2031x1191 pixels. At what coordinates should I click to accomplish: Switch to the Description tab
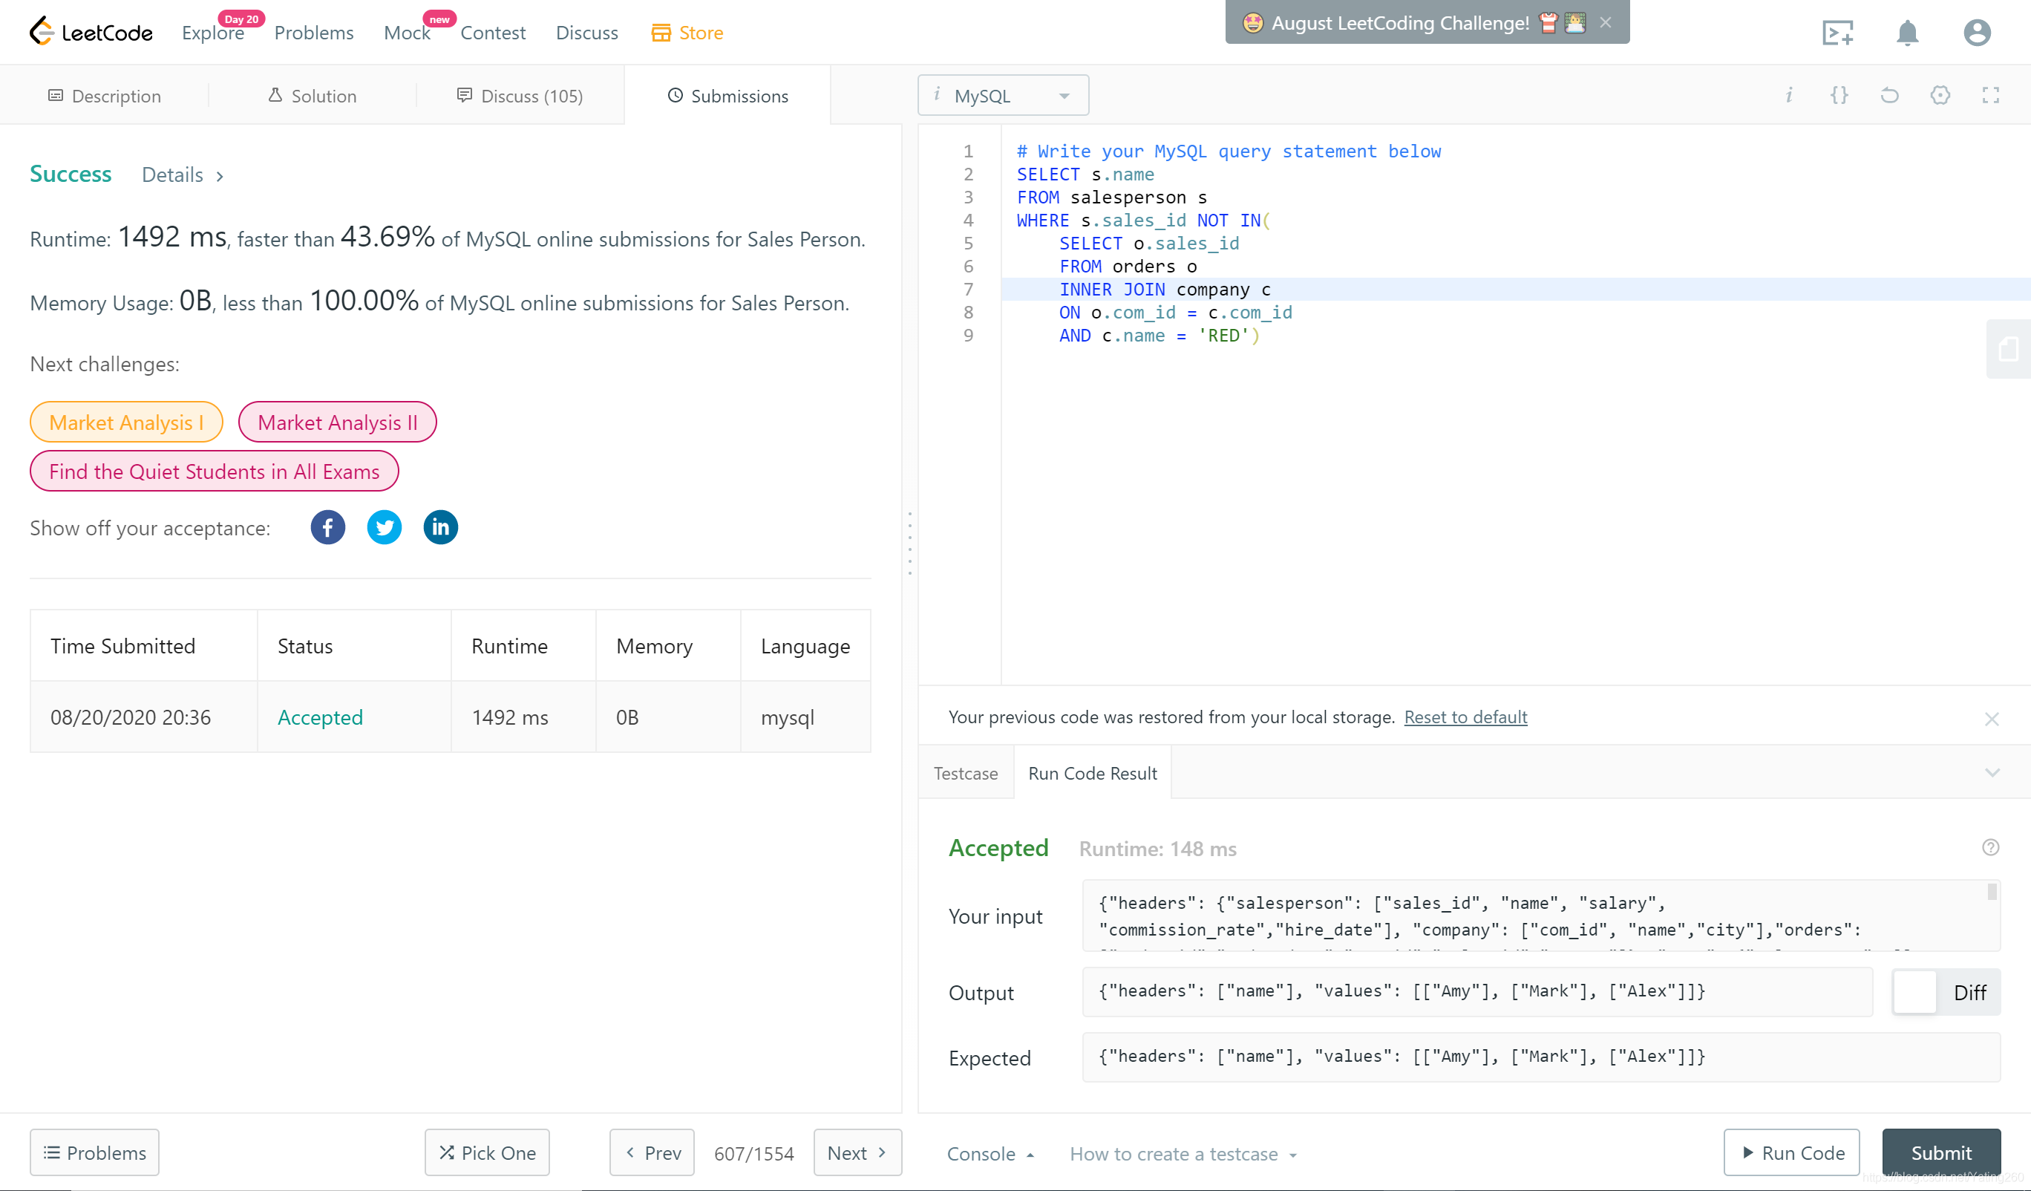(105, 96)
